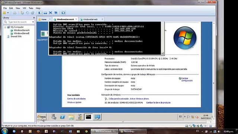Image resolution: width=238 pixels, height=134 pixels.
Task: Open the Windows Update link
Action: tap(74, 102)
